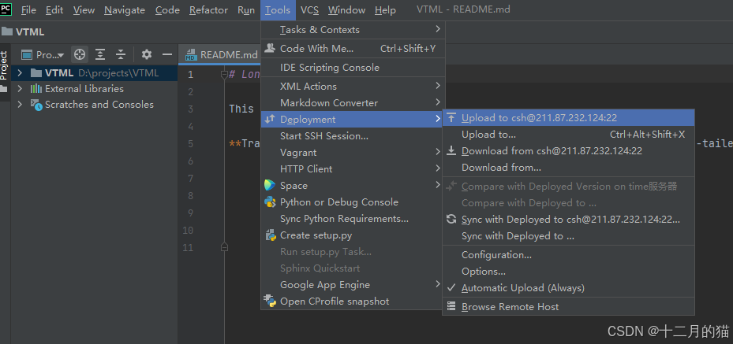The height and width of the screenshot is (344, 733).
Task: Open deployment Options... item
Action: (568, 272)
